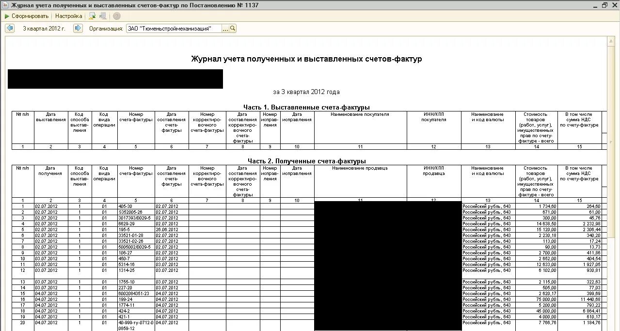Screen dimensions: 620x331
Task: Select invoice number cell 6002084351-23
Action: tap(136, 294)
